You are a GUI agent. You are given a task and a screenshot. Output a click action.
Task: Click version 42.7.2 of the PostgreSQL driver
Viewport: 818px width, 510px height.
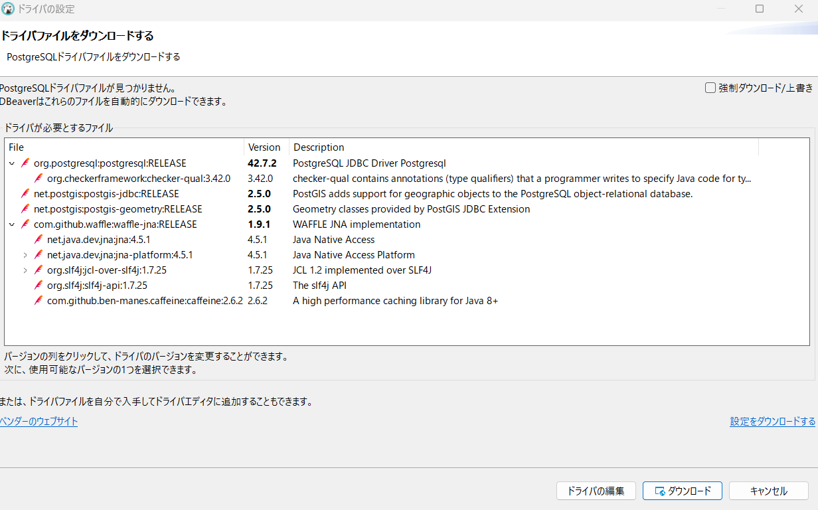point(262,163)
